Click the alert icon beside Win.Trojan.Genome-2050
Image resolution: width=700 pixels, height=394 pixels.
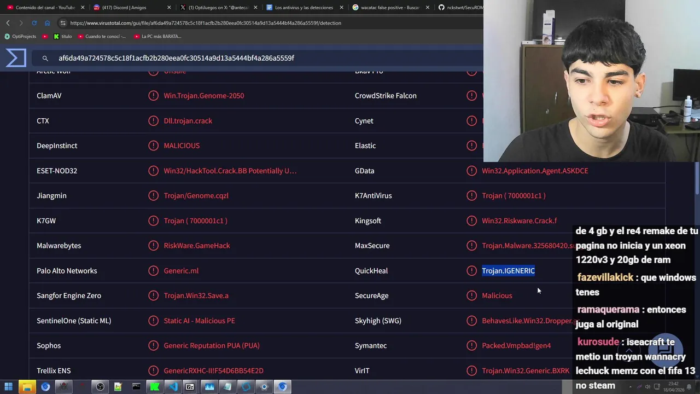154,96
